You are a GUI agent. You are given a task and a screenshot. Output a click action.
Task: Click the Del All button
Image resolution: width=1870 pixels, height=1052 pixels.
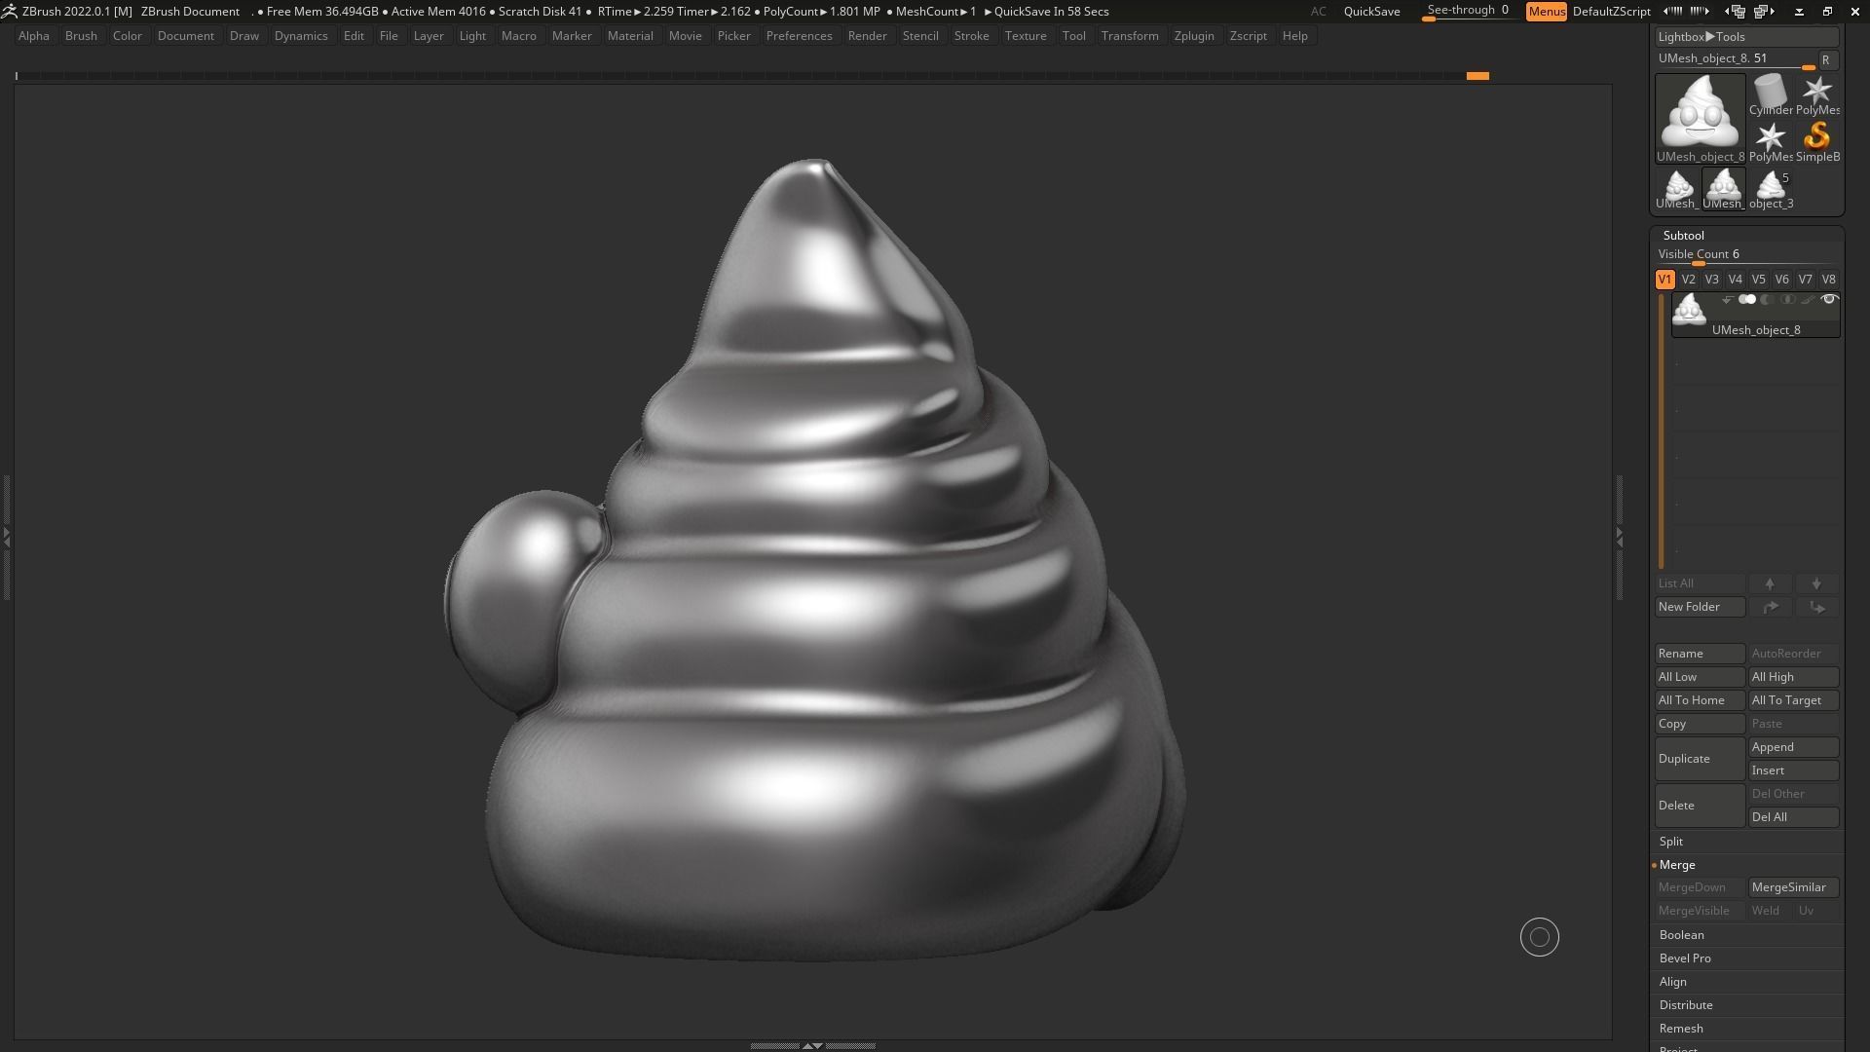[1794, 817]
